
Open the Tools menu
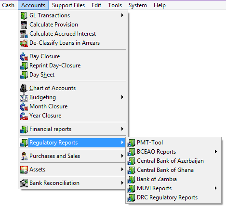pos(115,5)
